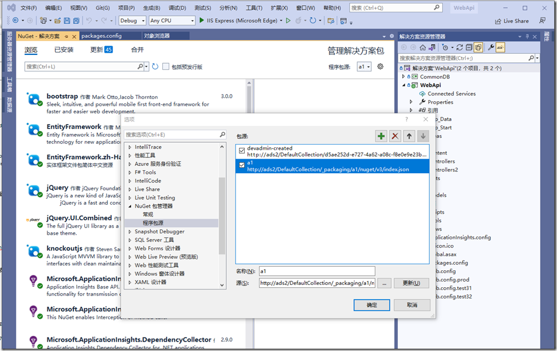Image resolution: width=557 pixels, height=351 pixels.
Task: Open 文件(F) menu
Action: (x=29, y=8)
